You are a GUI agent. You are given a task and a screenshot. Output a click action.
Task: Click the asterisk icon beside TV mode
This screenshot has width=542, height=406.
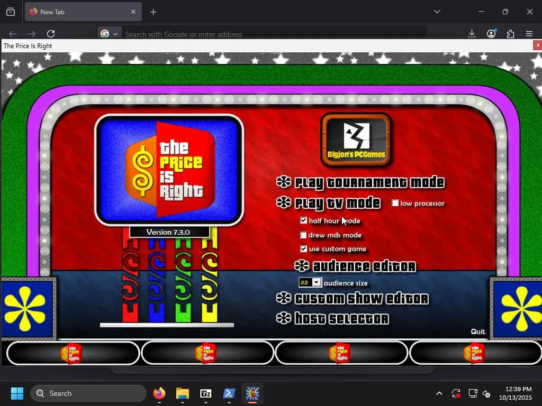click(284, 202)
